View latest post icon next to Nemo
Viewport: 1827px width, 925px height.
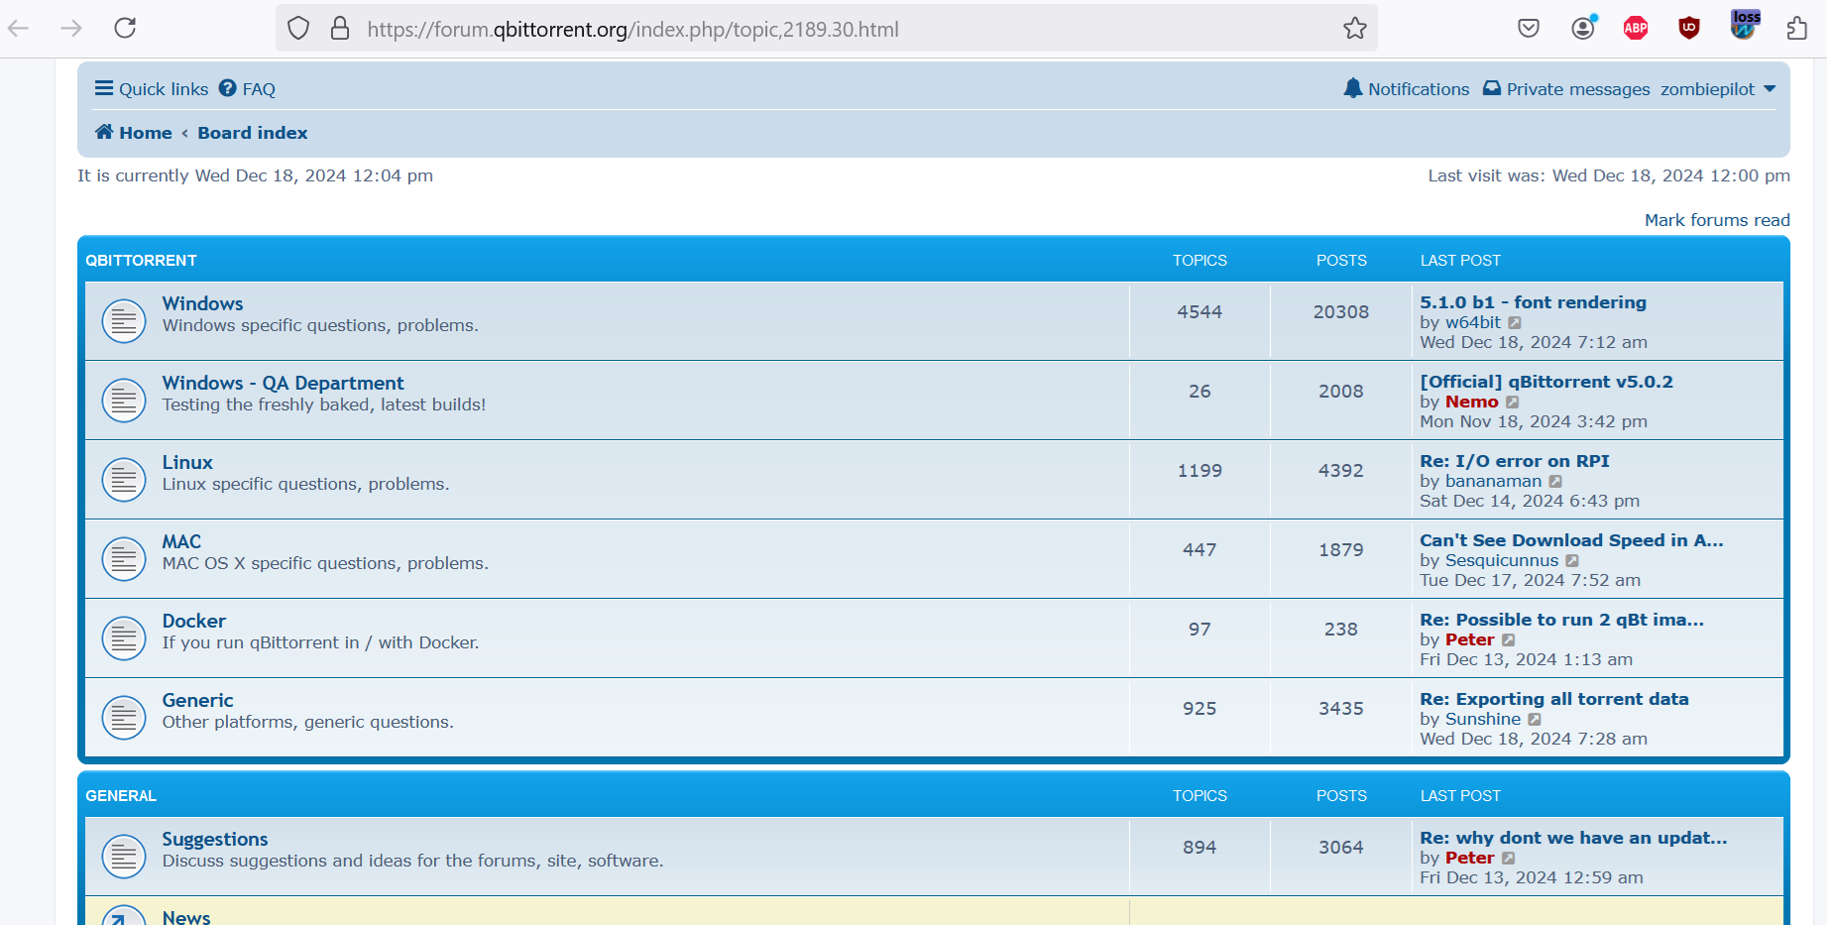point(1512,403)
